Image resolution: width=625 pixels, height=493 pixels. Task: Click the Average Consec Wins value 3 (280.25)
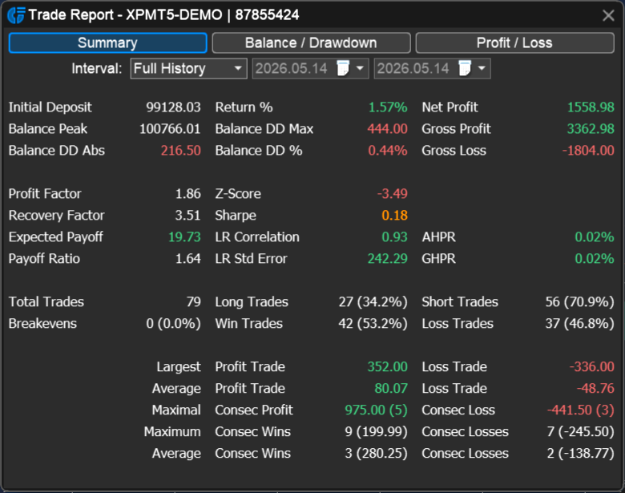[x=377, y=453]
